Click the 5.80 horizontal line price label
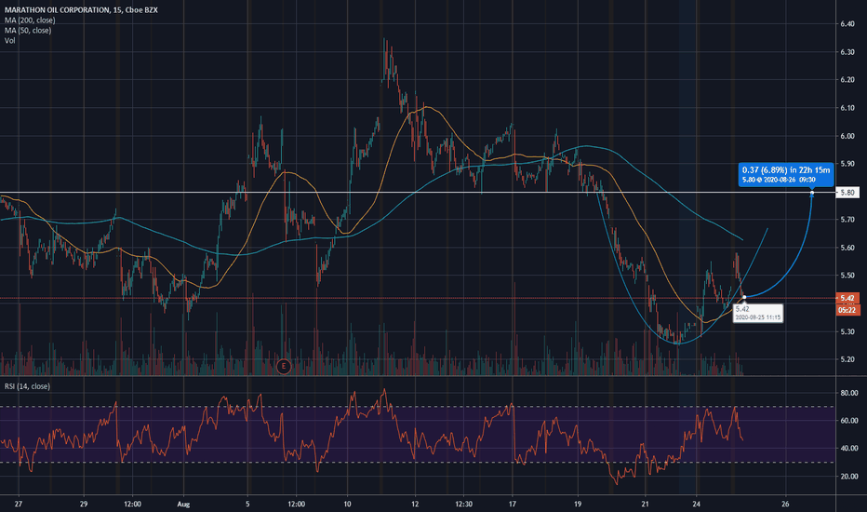Viewport: 867px width, 512px height. (847, 193)
